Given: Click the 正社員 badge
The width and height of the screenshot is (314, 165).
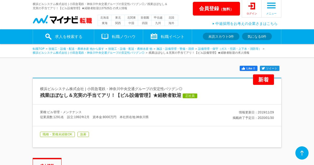Looking at the screenshot, I should 190,96.
